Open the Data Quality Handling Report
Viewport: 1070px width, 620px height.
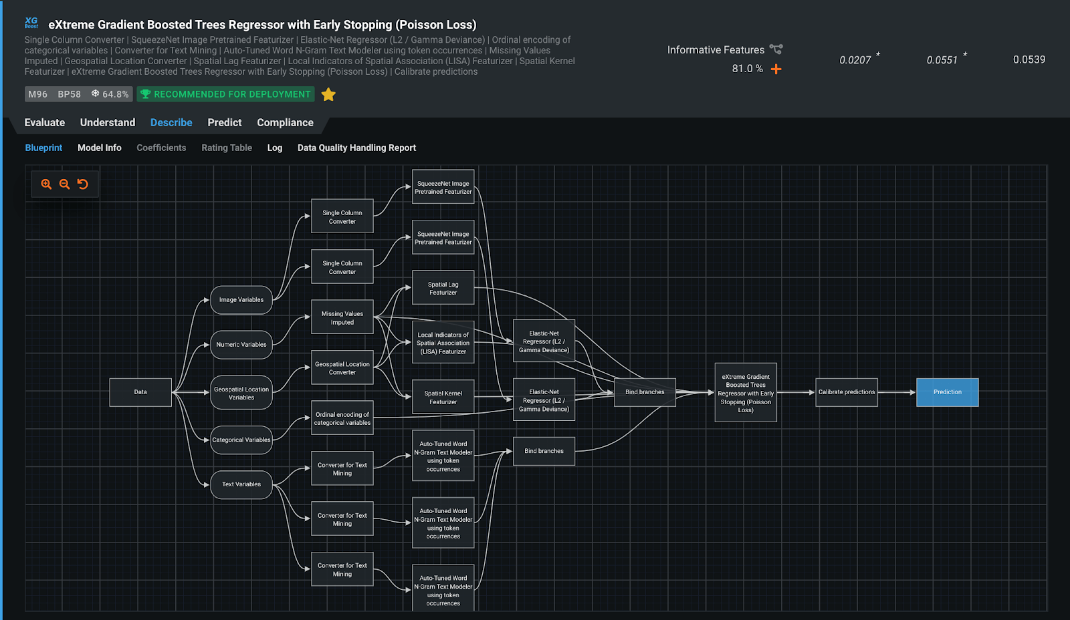point(356,148)
